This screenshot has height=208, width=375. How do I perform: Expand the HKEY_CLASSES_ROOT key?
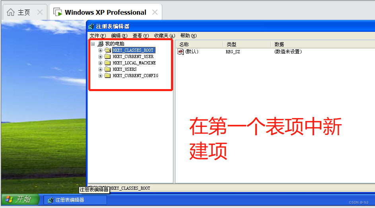pos(101,50)
